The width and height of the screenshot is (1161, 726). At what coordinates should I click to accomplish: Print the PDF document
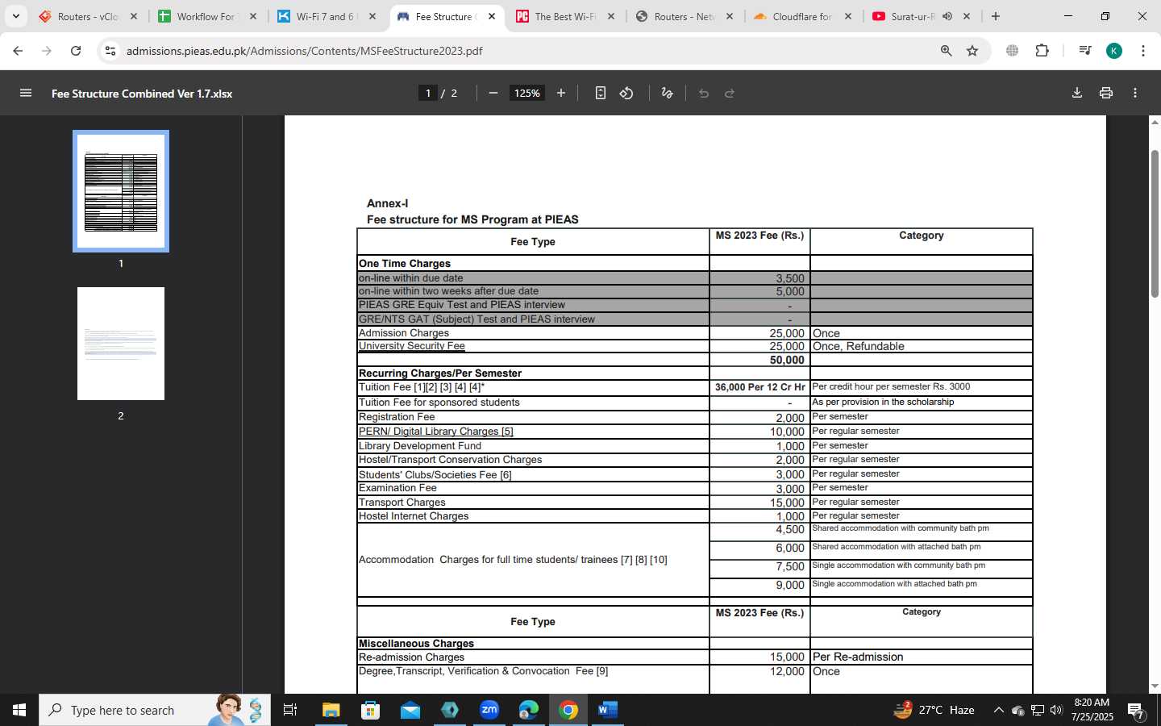click(1106, 94)
